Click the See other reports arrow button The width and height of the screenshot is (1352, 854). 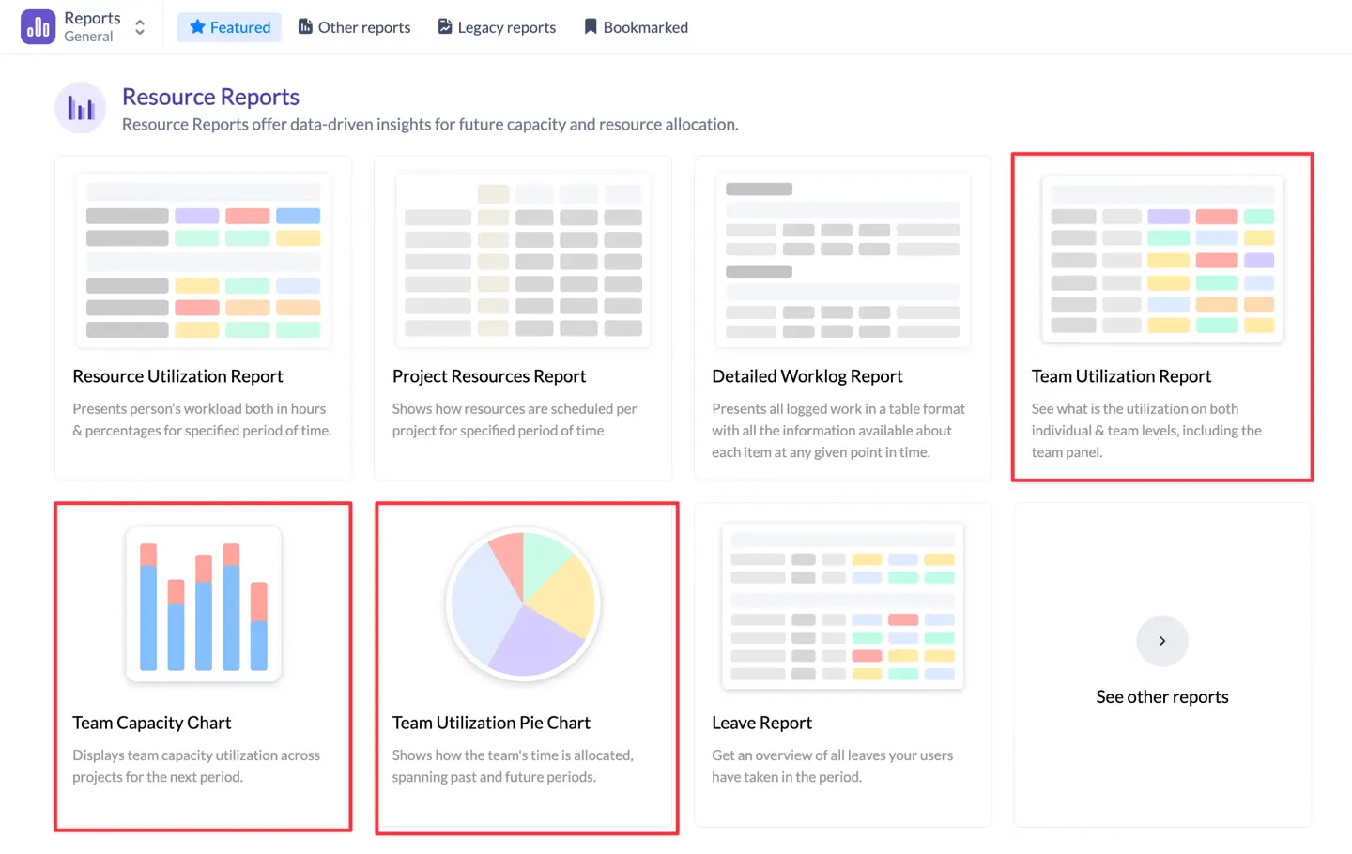pos(1161,641)
